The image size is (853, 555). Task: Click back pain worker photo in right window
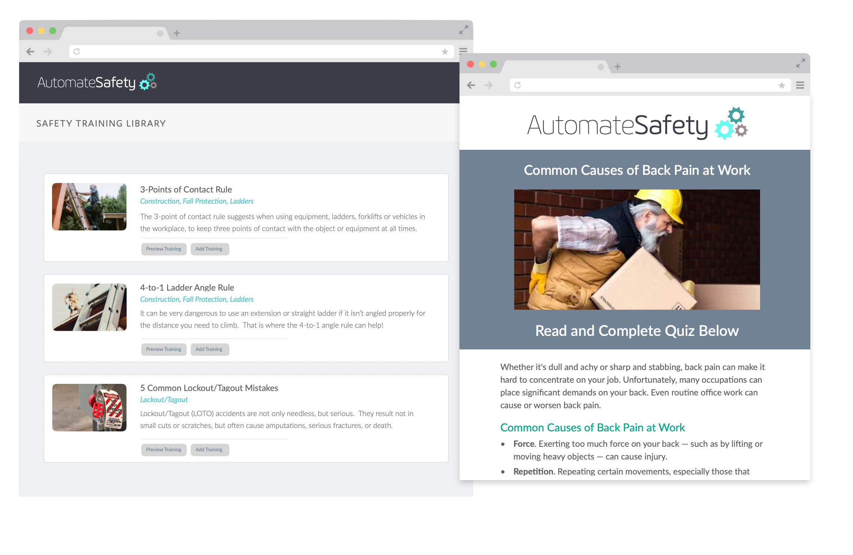click(x=637, y=249)
